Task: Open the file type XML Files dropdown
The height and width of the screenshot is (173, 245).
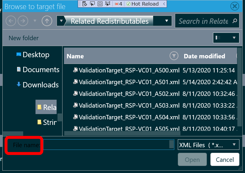Action: click(208, 145)
